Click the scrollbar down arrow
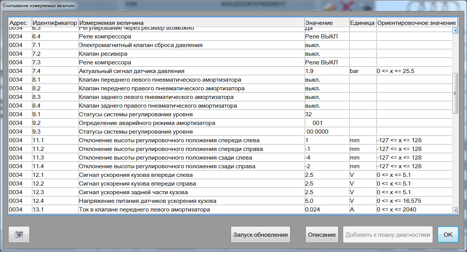Viewport: 467px width, 254px height. point(455,210)
